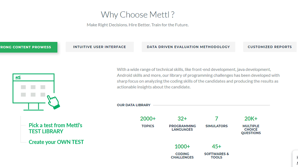Click the 1000+ Coding Challenges statistic
298x167 pixels.
click(182, 151)
